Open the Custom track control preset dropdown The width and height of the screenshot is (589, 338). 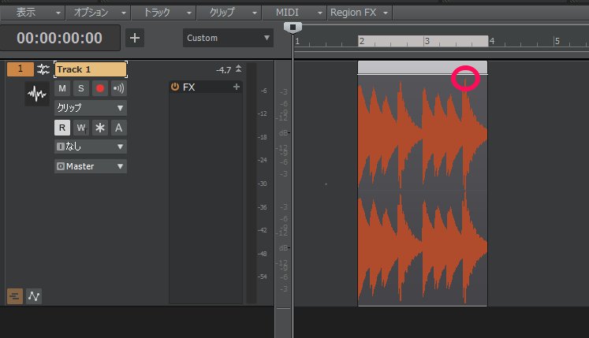[227, 38]
